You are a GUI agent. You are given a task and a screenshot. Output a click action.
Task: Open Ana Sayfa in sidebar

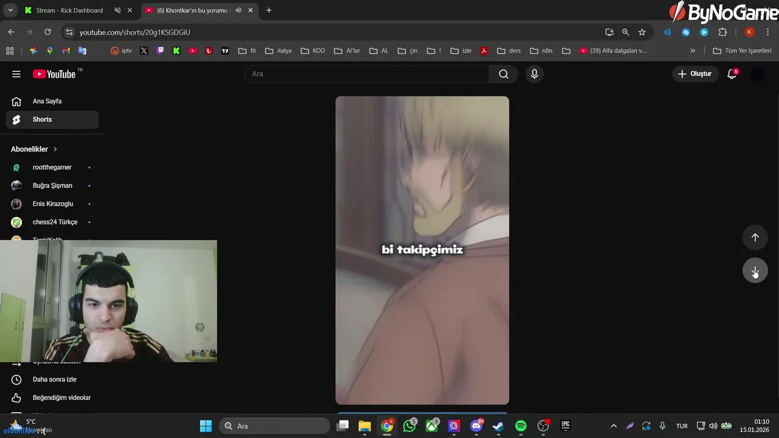pyautogui.click(x=52, y=102)
